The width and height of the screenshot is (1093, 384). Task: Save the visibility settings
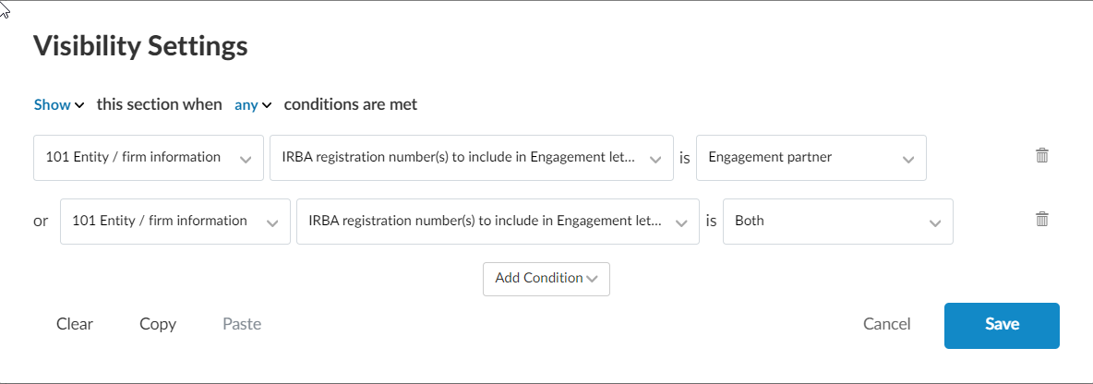[x=1001, y=325]
